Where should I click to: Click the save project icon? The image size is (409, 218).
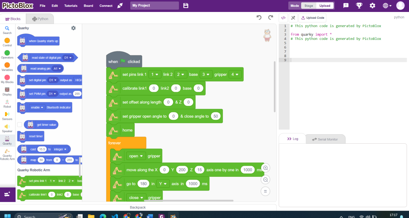tap(186, 6)
